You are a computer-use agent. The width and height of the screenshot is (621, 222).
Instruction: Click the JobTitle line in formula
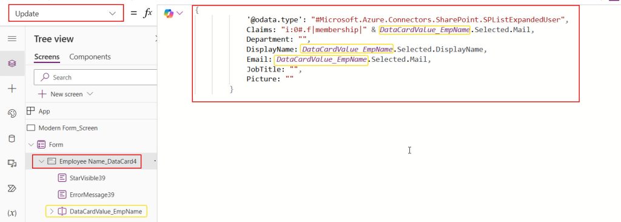[x=274, y=69]
